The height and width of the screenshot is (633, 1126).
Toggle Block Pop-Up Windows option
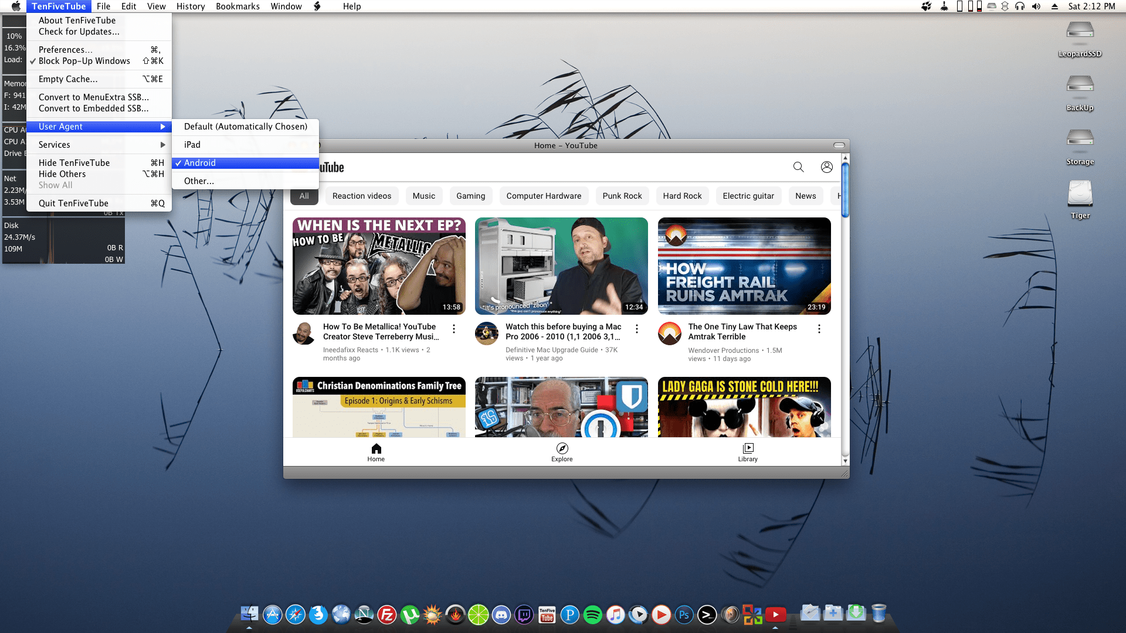[x=99, y=61]
